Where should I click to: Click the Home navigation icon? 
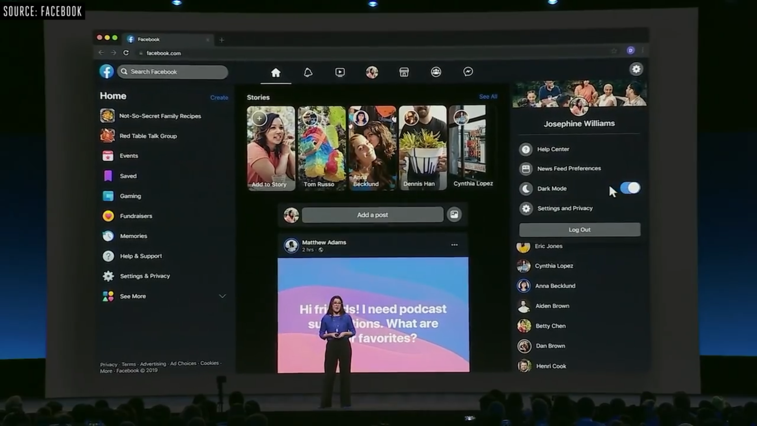pos(276,72)
